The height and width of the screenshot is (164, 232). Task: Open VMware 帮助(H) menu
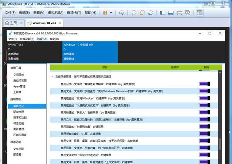click(x=90, y=13)
